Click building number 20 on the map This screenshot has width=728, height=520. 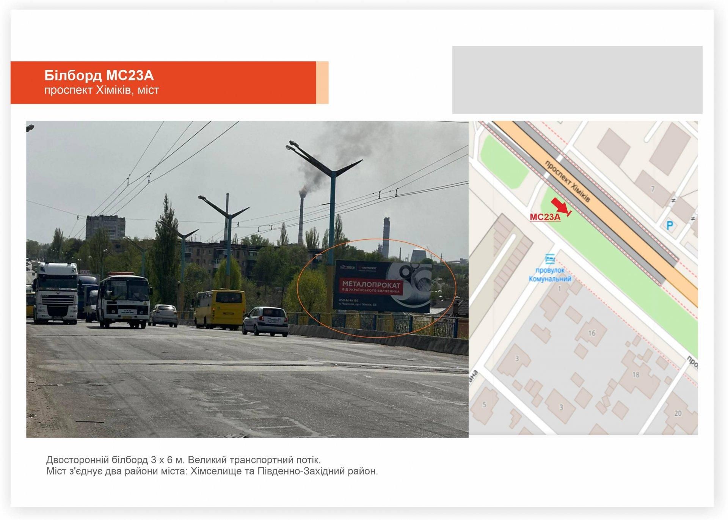click(678, 413)
